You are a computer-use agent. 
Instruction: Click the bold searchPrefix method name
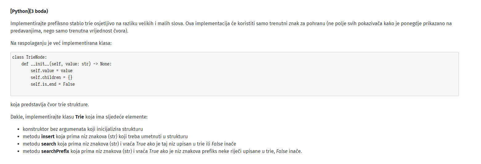coord(55,151)
